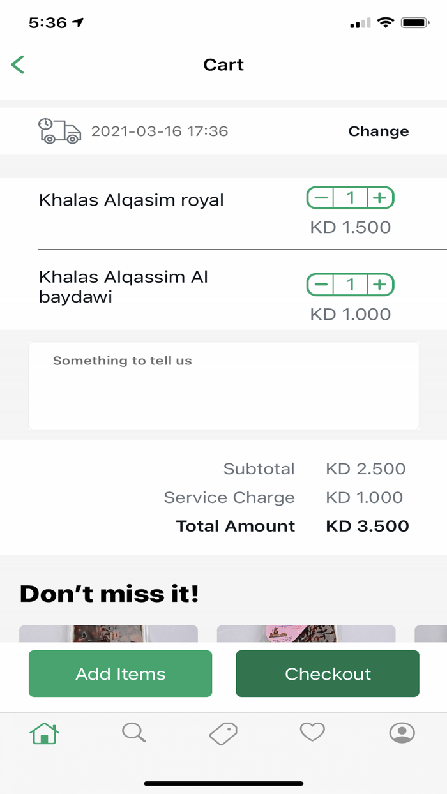Increase quantity of Khalas Alqasim royal
Viewport: 447px width, 794px height.
(380, 198)
